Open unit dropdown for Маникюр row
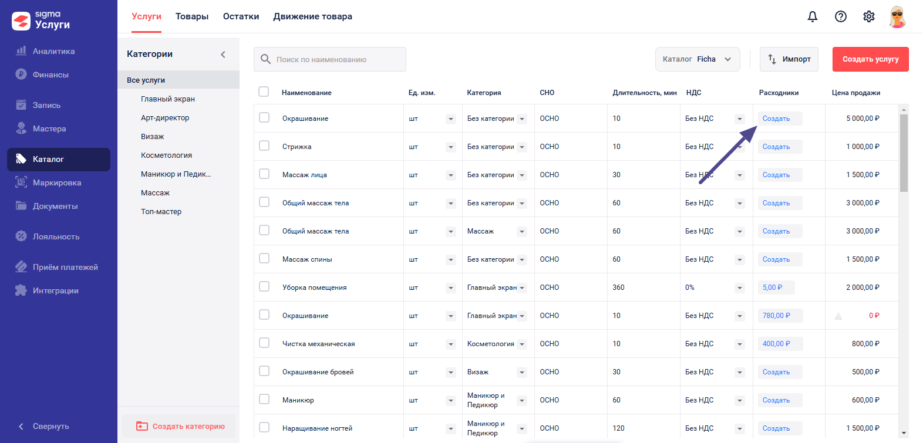 pyautogui.click(x=451, y=401)
